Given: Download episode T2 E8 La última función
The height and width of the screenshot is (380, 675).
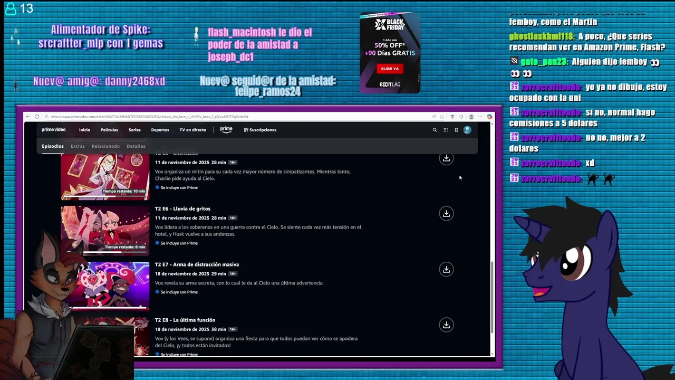Looking at the screenshot, I should coord(446,325).
